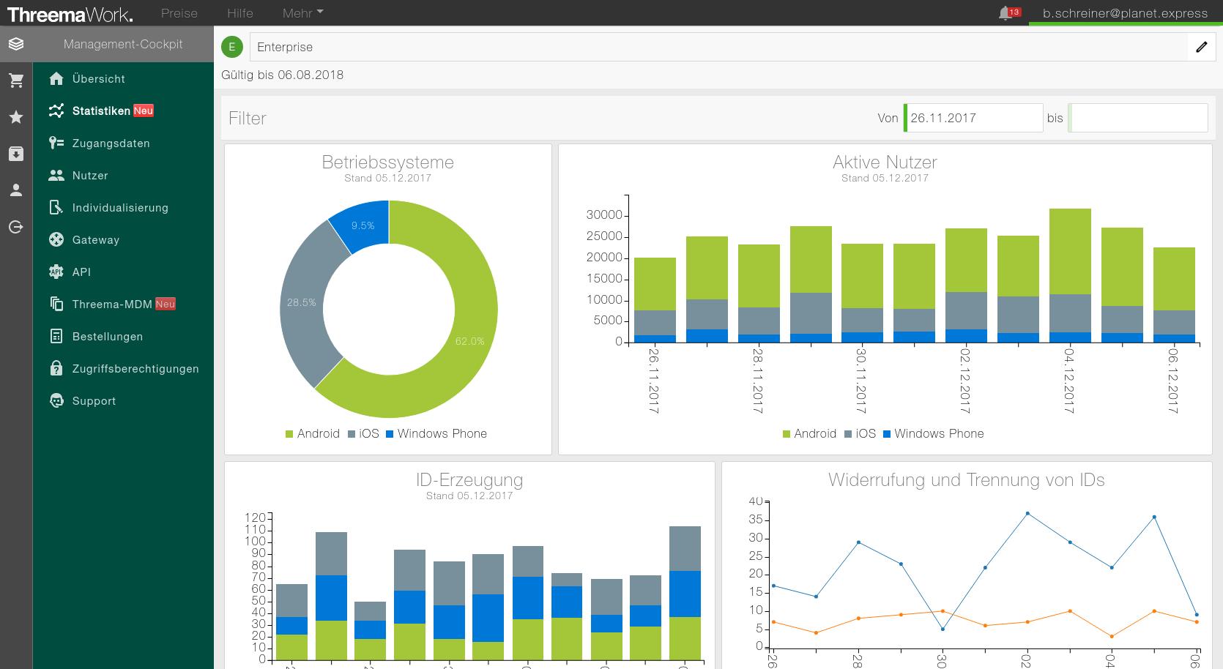Open the person profile icon in rail
This screenshot has width=1223, height=669.
coord(16,190)
